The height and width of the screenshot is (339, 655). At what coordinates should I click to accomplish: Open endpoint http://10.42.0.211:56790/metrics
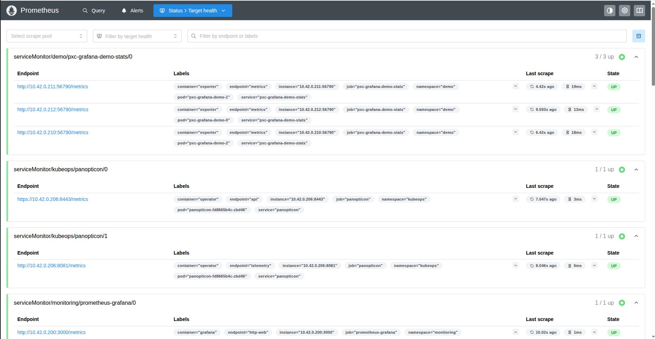click(x=53, y=87)
